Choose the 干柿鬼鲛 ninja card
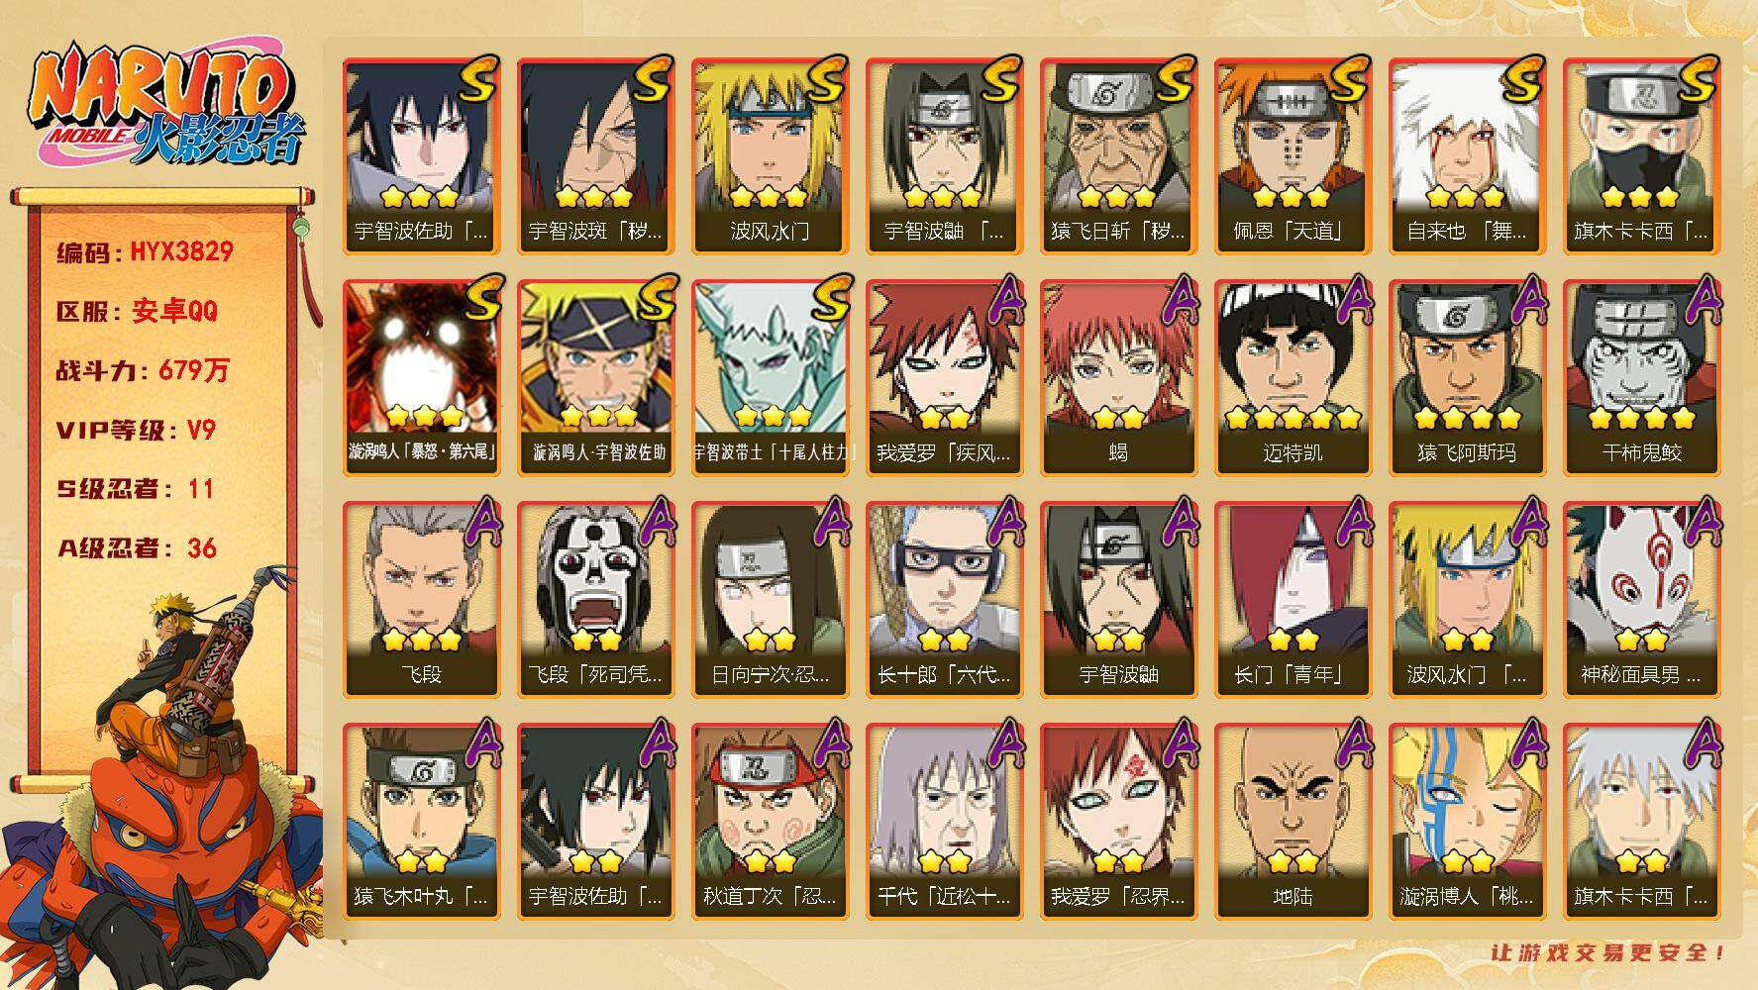 point(1641,377)
